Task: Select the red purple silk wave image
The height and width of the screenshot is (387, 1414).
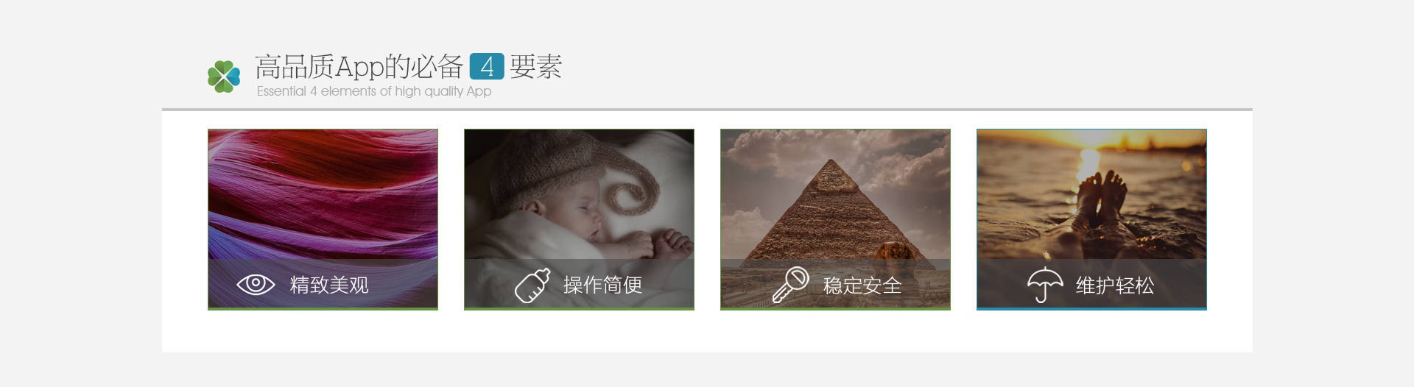Action: coord(323,194)
